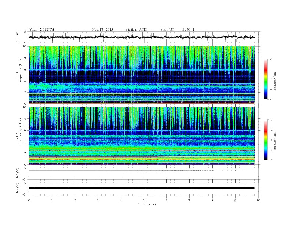This screenshot has height=225, width=291.
Task: Click the "ch.1(V)" waveform axis label
Action: tap(18, 37)
